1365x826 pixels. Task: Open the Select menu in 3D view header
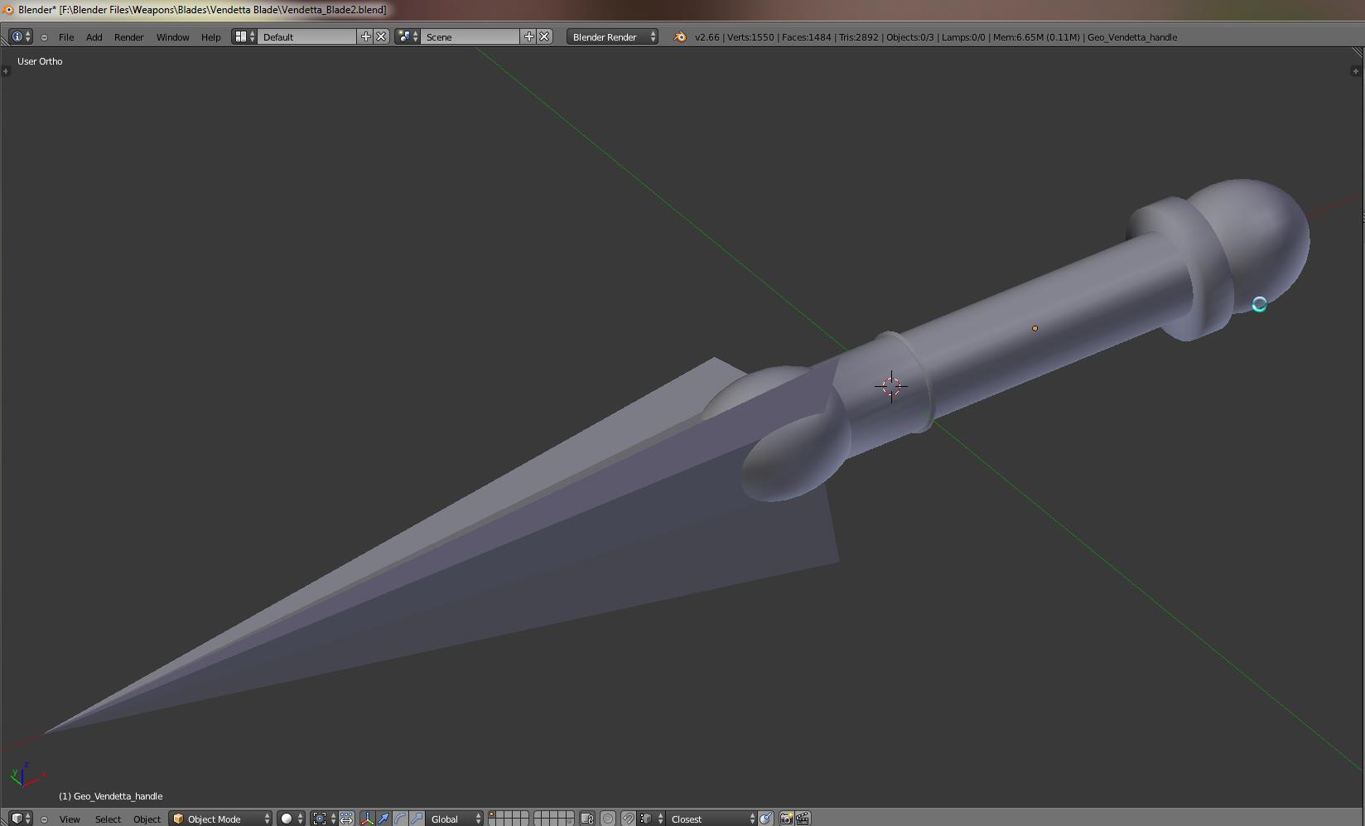[108, 819]
